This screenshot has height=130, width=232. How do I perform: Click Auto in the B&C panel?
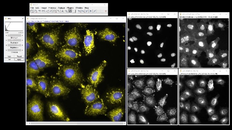click(9, 56)
